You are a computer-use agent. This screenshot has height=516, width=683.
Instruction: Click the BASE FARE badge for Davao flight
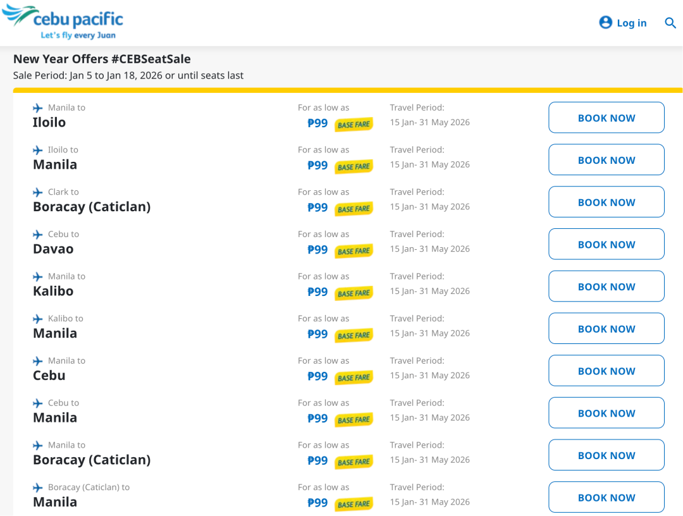[x=354, y=251]
